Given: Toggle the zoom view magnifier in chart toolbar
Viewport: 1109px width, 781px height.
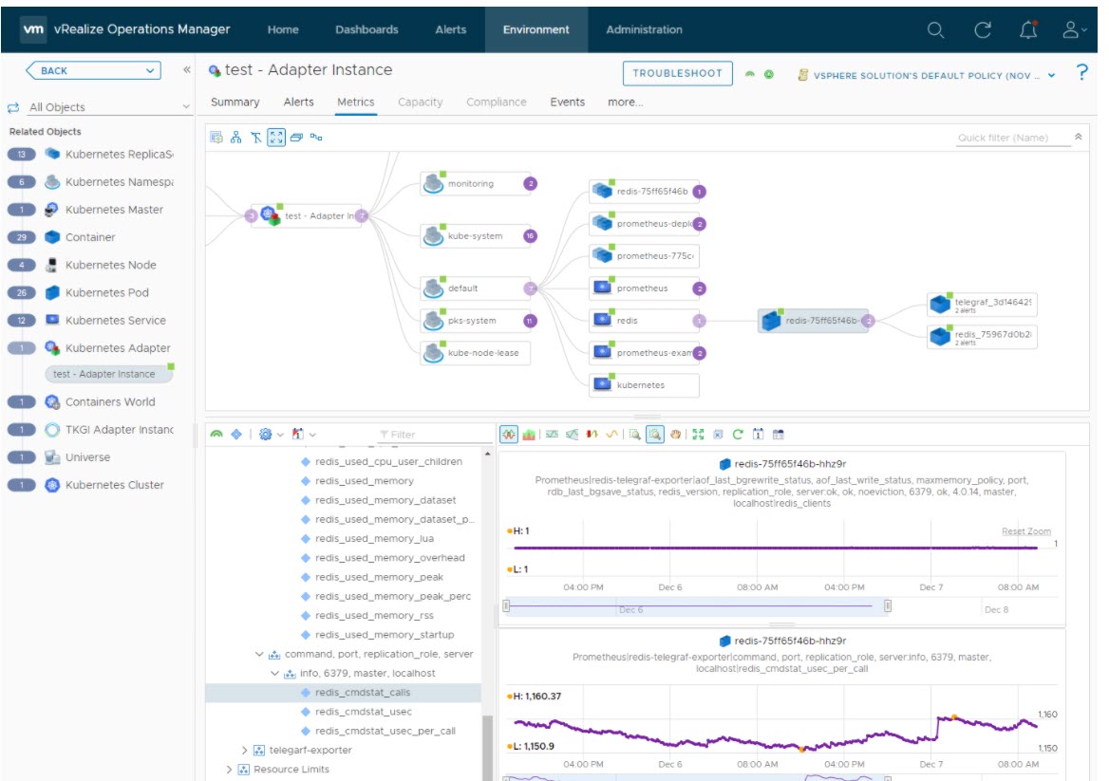Looking at the screenshot, I should point(654,435).
